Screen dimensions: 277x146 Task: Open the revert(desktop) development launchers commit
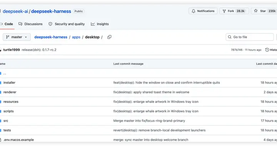click(x=159, y=130)
